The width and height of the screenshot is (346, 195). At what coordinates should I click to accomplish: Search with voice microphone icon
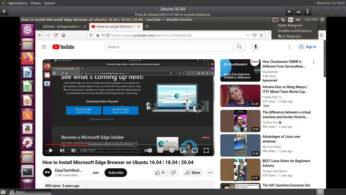tap(256, 47)
